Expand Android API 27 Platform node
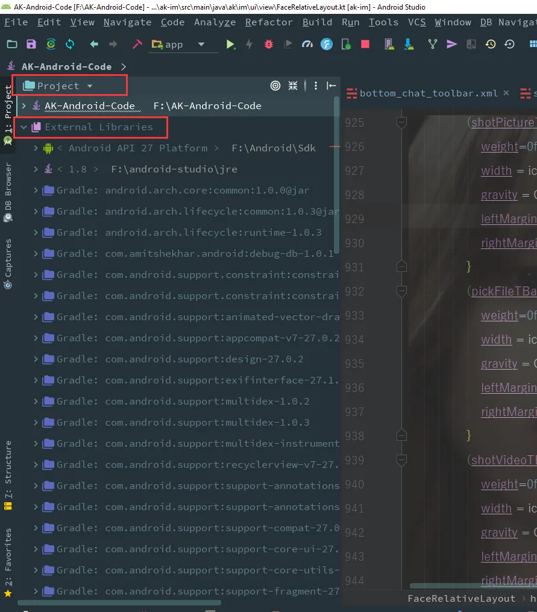Screen dimensions: 537x612 (x=36, y=148)
